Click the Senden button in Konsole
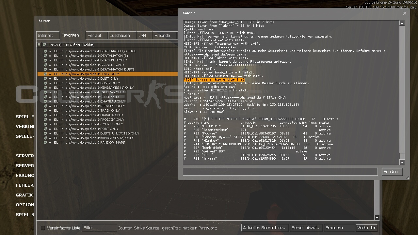The width and height of the screenshot is (418, 235). 392,172
